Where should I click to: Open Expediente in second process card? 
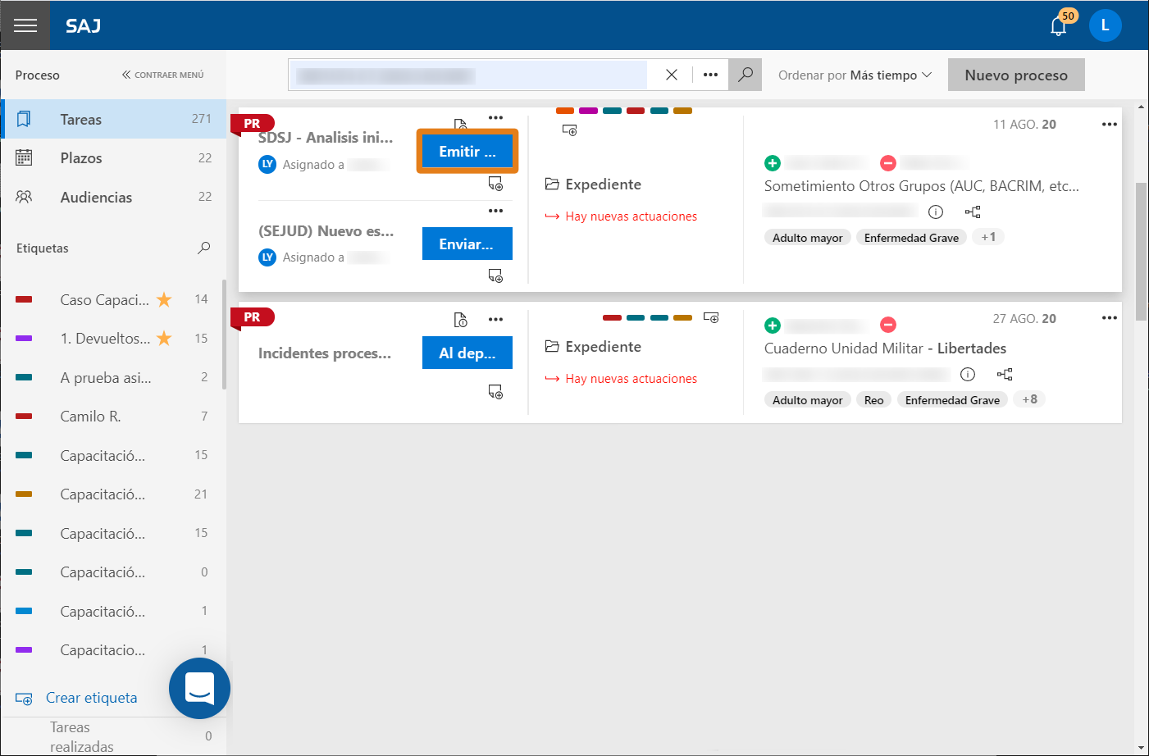[594, 347]
